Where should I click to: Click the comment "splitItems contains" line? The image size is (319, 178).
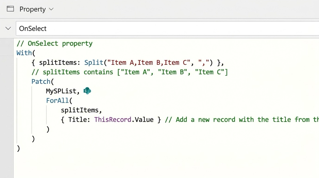[x=129, y=72]
